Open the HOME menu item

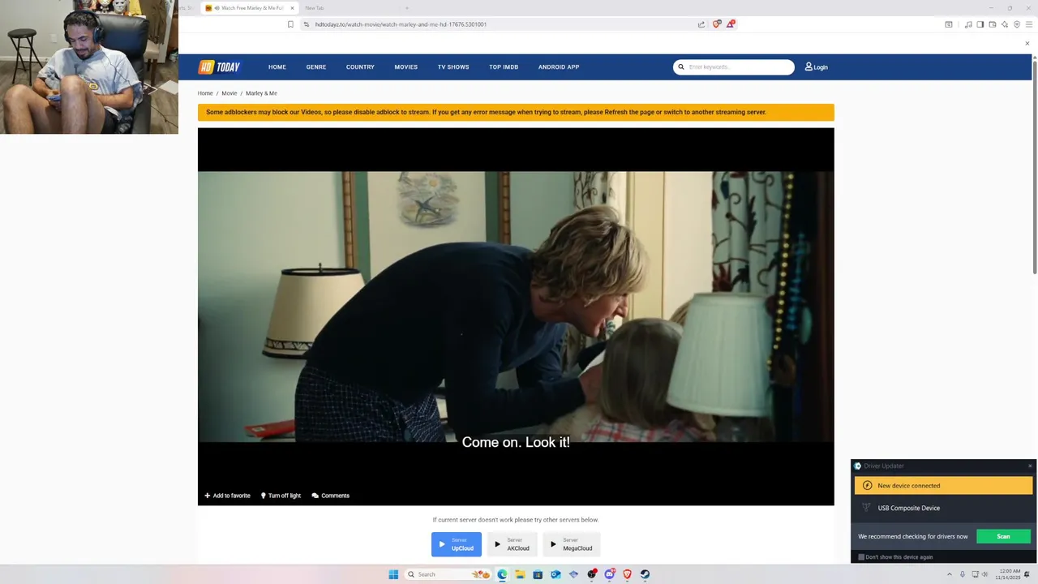click(x=277, y=67)
